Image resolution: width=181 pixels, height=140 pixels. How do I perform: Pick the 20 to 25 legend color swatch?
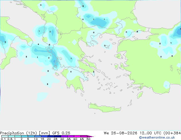pyautogui.click(x=51, y=136)
